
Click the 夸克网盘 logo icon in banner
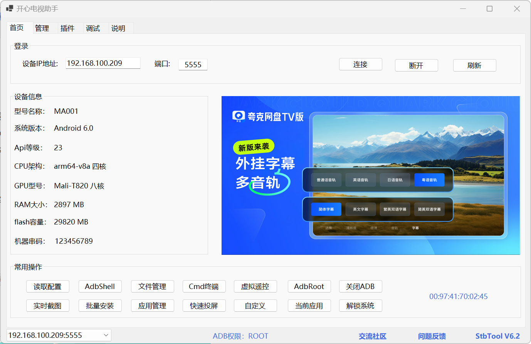tap(239, 116)
